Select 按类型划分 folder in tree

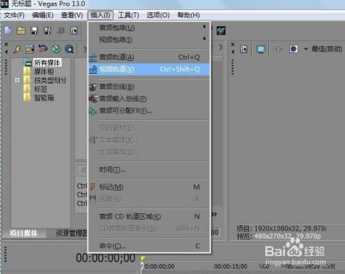(50, 80)
